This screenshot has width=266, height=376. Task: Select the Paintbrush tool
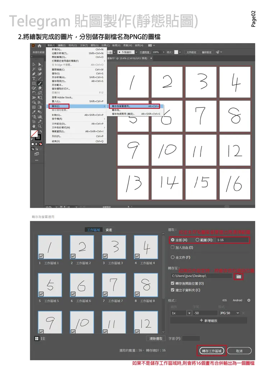pos(40,83)
